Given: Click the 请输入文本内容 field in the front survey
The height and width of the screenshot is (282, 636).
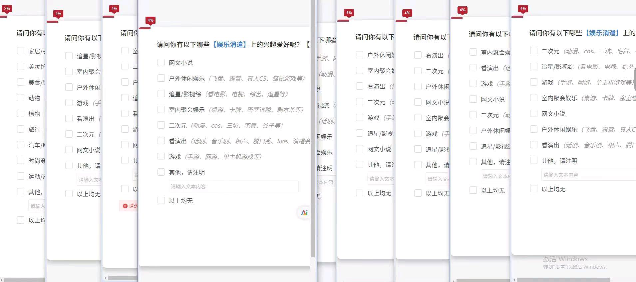Looking at the screenshot, I should (x=233, y=186).
